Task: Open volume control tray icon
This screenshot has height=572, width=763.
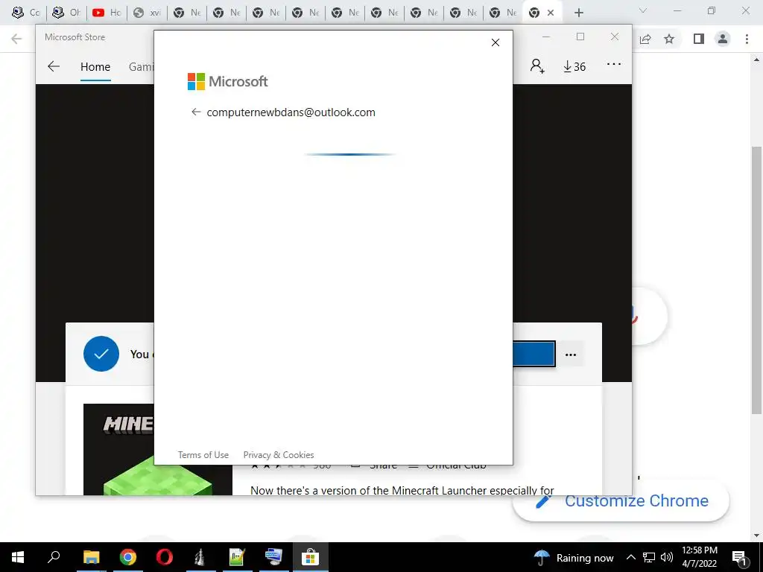Action: pyautogui.click(x=667, y=557)
